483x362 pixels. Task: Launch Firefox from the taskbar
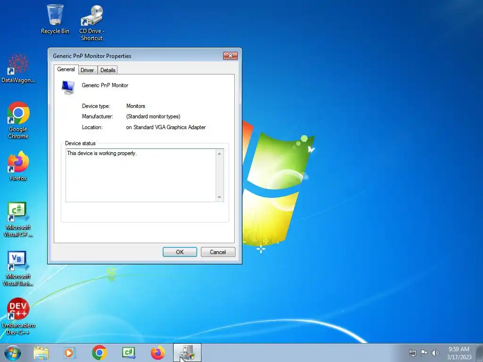[x=158, y=353]
